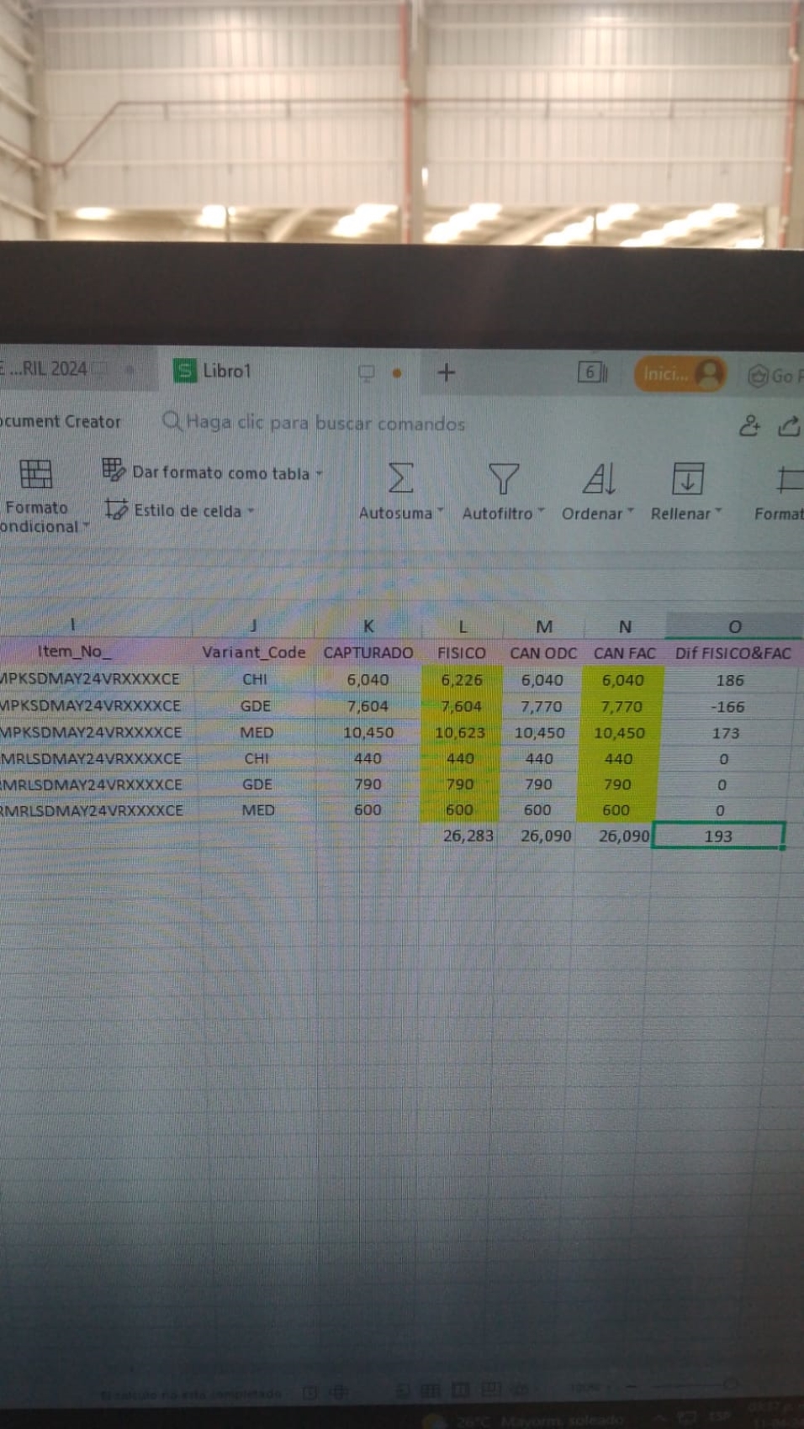This screenshot has height=1429, width=804.
Task: Click the display icon on the Libro1 tab
Action: [366, 372]
